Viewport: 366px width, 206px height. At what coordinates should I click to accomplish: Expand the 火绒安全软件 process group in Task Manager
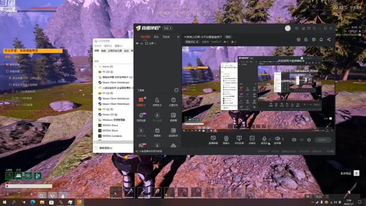pos(95,88)
